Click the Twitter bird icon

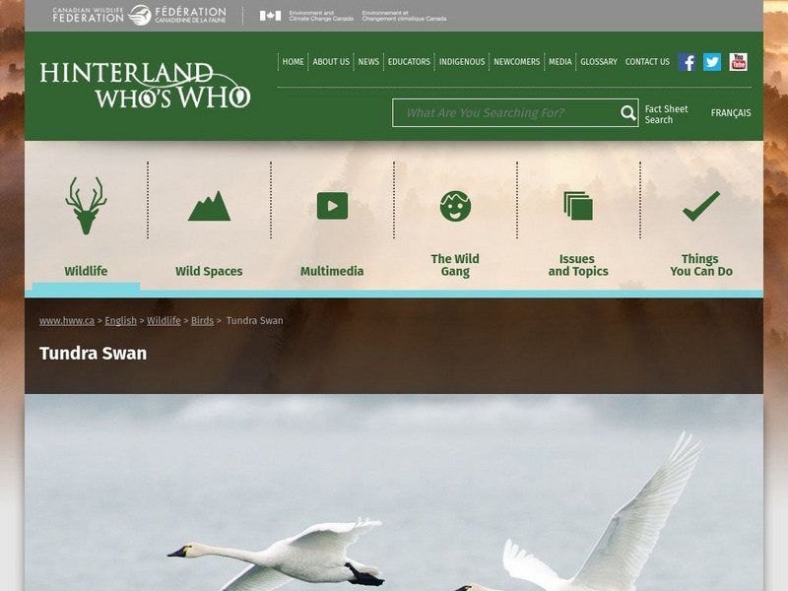coord(710,61)
